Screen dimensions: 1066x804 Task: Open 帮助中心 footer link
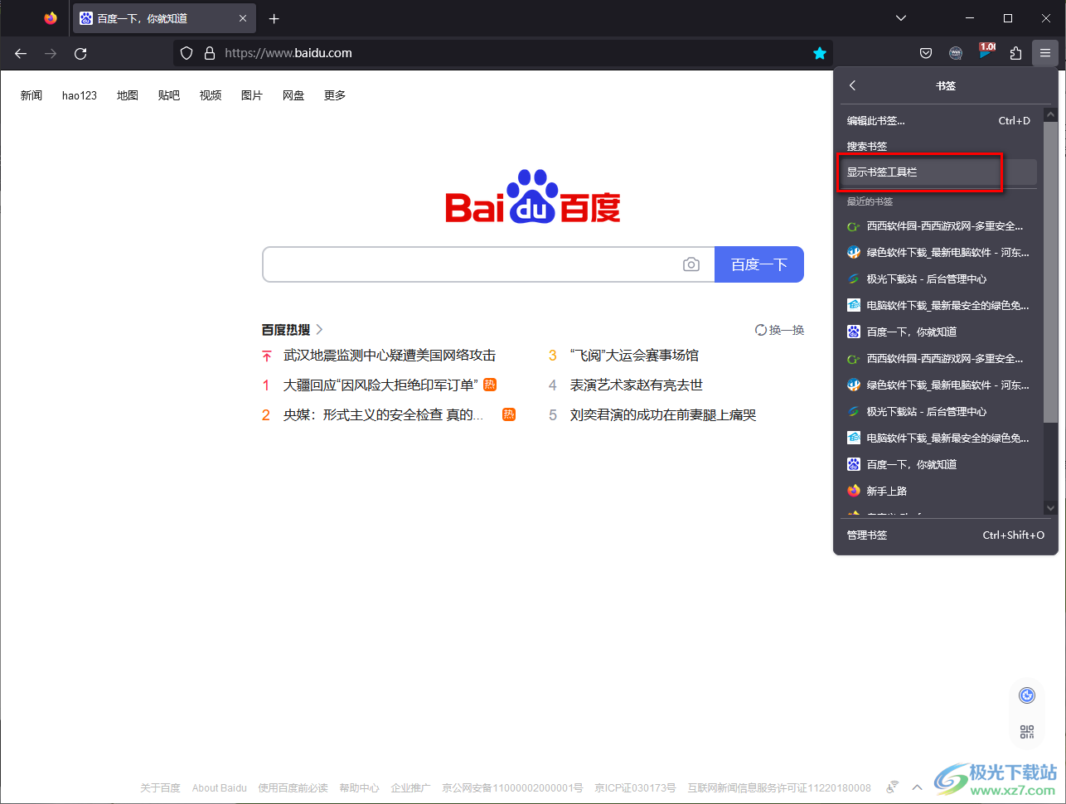pyautogui.click(x=359, y=788)
